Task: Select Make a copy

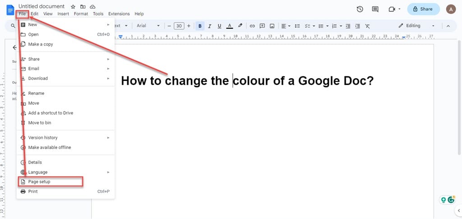Action: pos(65,44)
